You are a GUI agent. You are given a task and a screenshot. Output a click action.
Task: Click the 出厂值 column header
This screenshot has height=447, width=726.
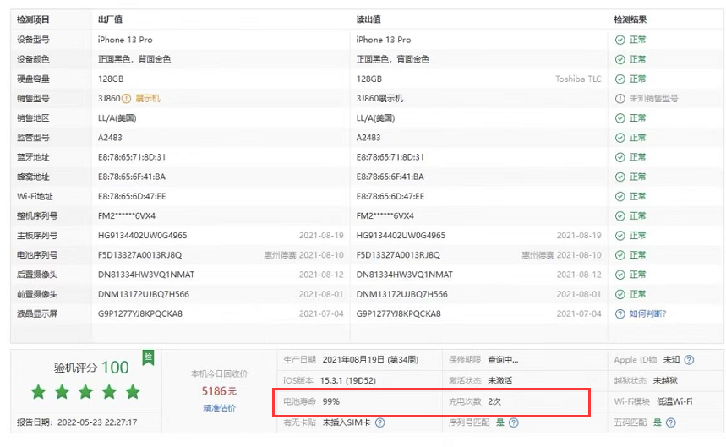pos(110,19)
